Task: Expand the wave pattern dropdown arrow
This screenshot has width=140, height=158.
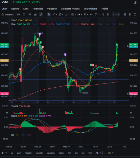Action: pyautogui.click(x=69, y=14)
